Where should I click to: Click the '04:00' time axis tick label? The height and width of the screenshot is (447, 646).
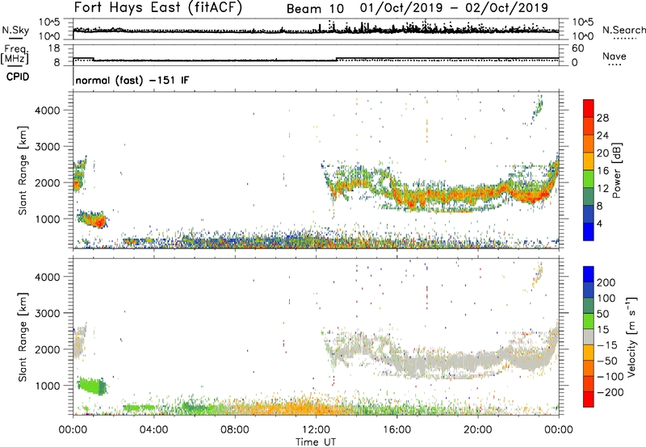click(153, 430)
